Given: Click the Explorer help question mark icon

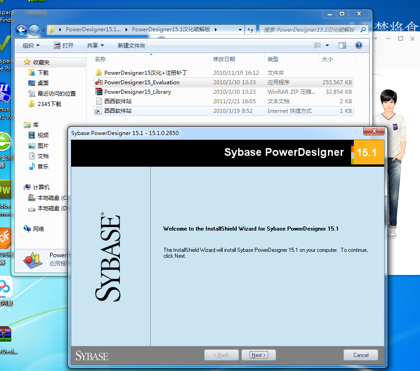Looking at the screenshot, I should [x=358, y=45].
